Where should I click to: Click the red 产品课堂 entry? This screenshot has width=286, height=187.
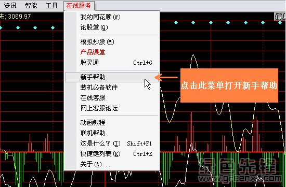[x=112, y=52]
